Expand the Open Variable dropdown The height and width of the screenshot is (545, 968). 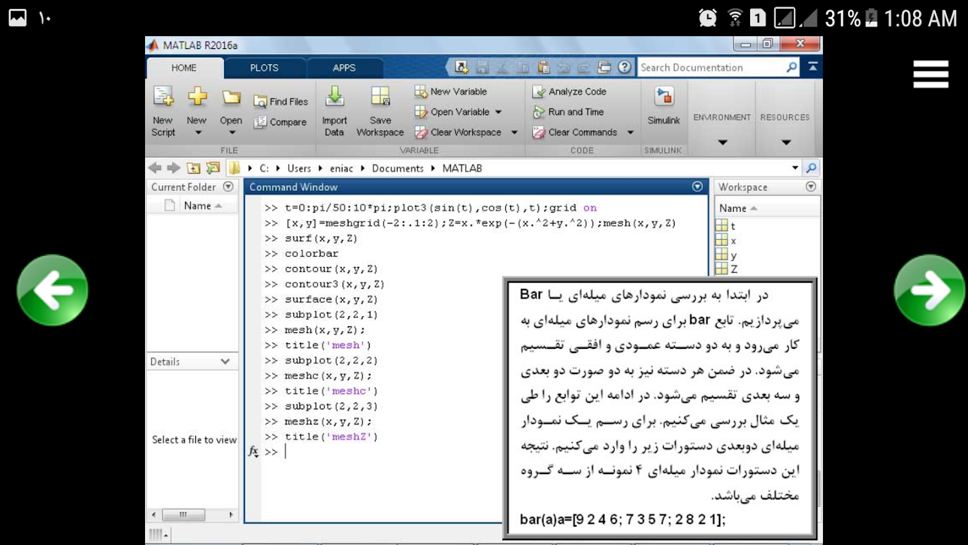[498, 112]
